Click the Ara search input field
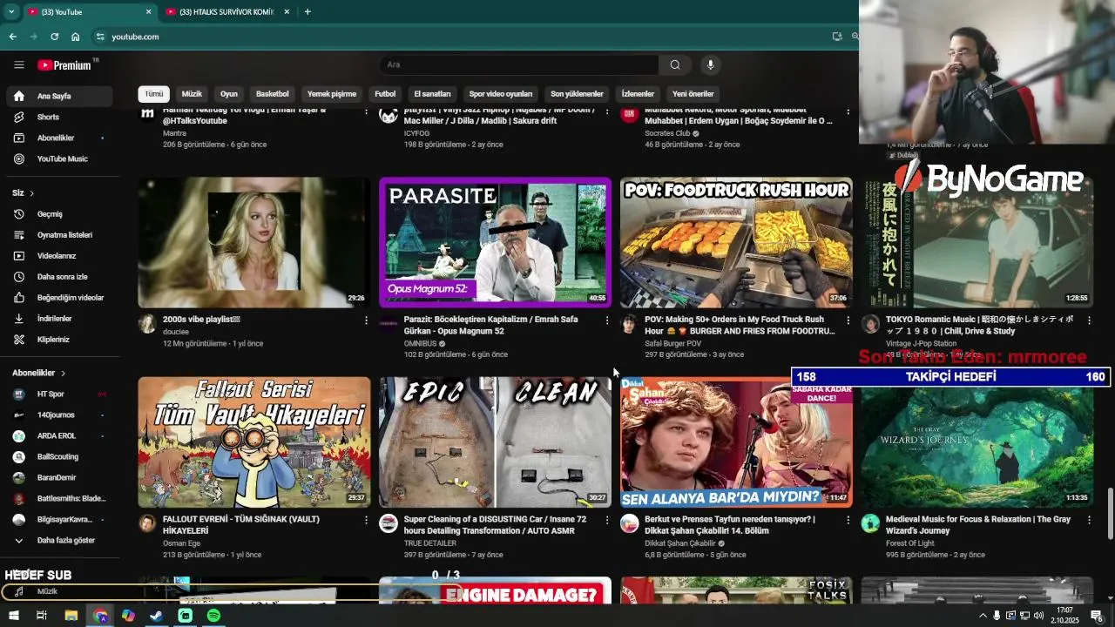The image size is (1115, 627). tap(519, 64)
